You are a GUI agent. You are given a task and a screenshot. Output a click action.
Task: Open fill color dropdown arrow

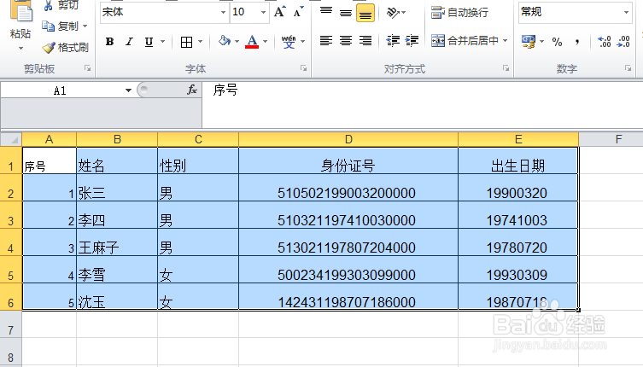point(237,42)
